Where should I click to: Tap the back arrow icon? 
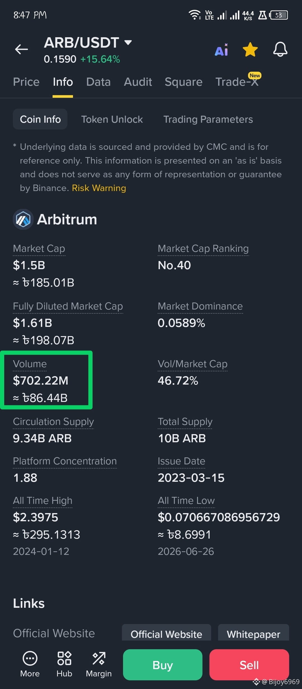coord(22,49)
